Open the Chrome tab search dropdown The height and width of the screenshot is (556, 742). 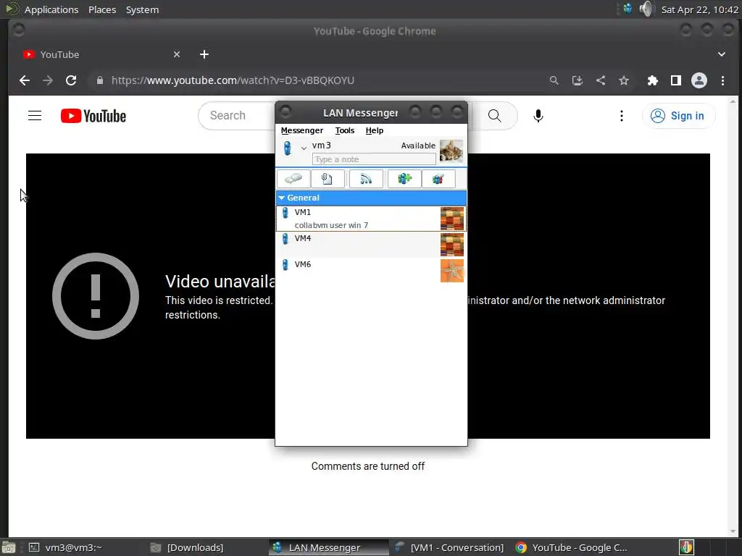click(x=722, y=54)
